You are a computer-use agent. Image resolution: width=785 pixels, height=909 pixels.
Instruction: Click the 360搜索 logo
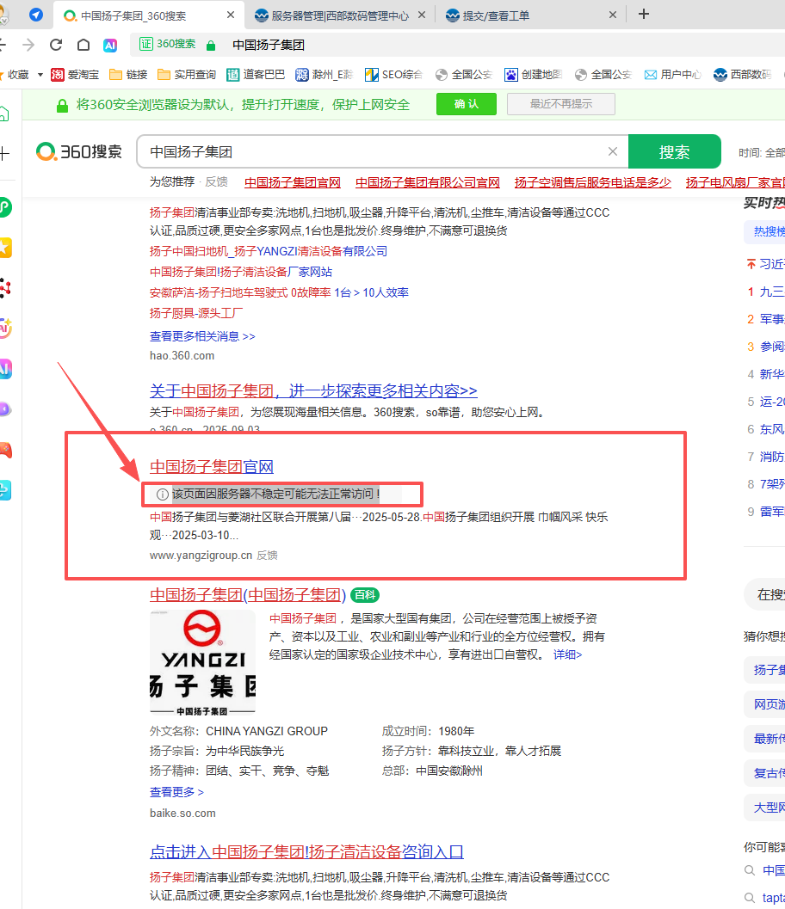(79, 152)
